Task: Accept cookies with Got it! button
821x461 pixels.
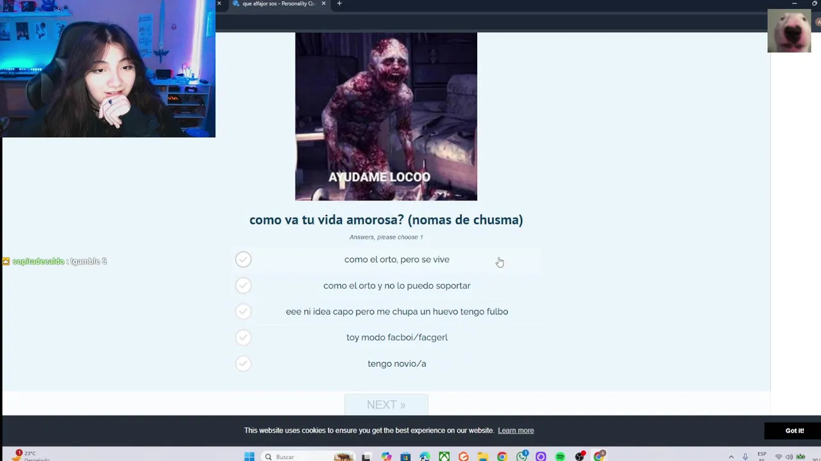Action: click(794, 431)
